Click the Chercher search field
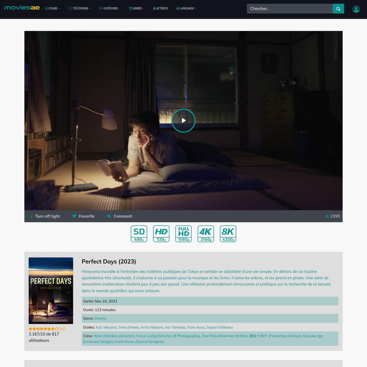367x367 pixels. coord(290,9)
